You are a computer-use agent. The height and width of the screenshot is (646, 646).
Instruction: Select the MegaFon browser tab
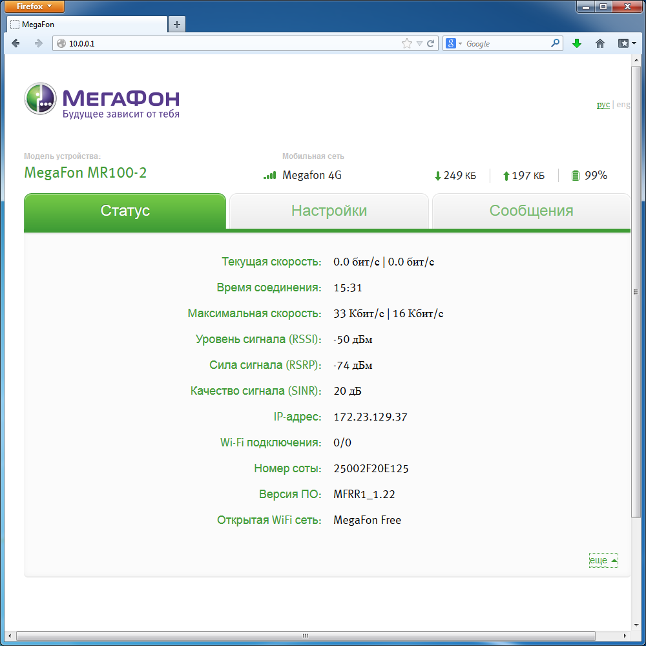tap(87, 25)
